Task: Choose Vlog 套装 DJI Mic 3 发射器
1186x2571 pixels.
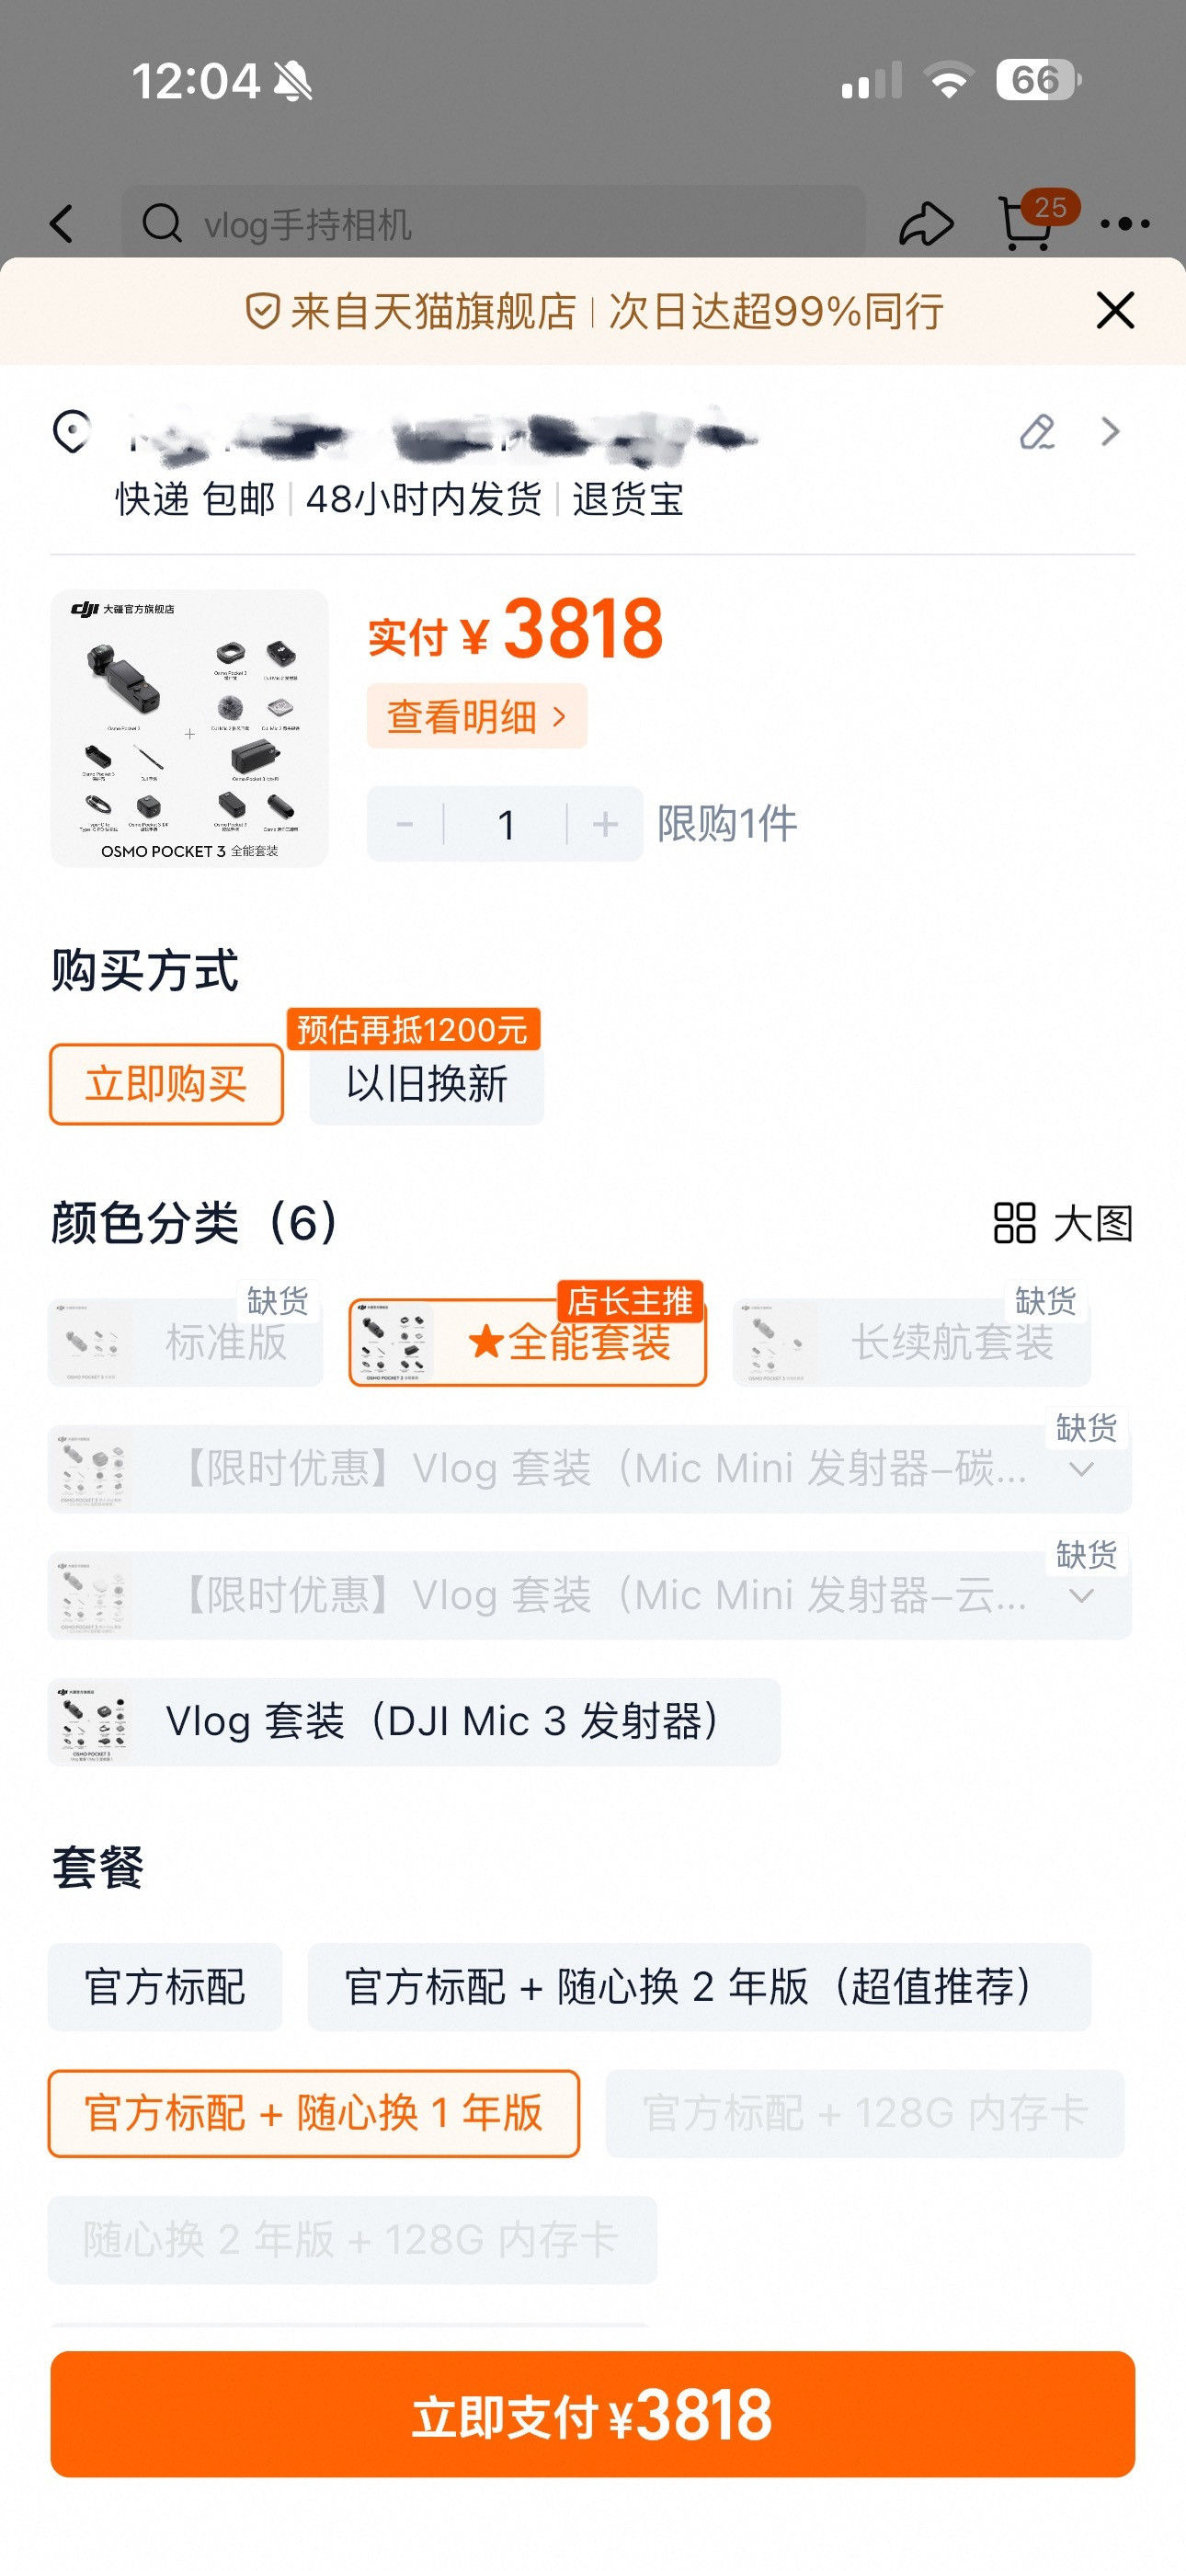Action: click(415, 1721)
